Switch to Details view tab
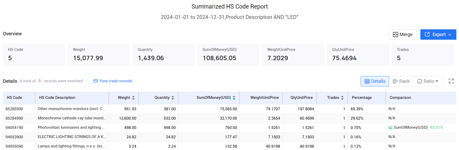The height and width of the screenshot is (150, 459). 375,81
